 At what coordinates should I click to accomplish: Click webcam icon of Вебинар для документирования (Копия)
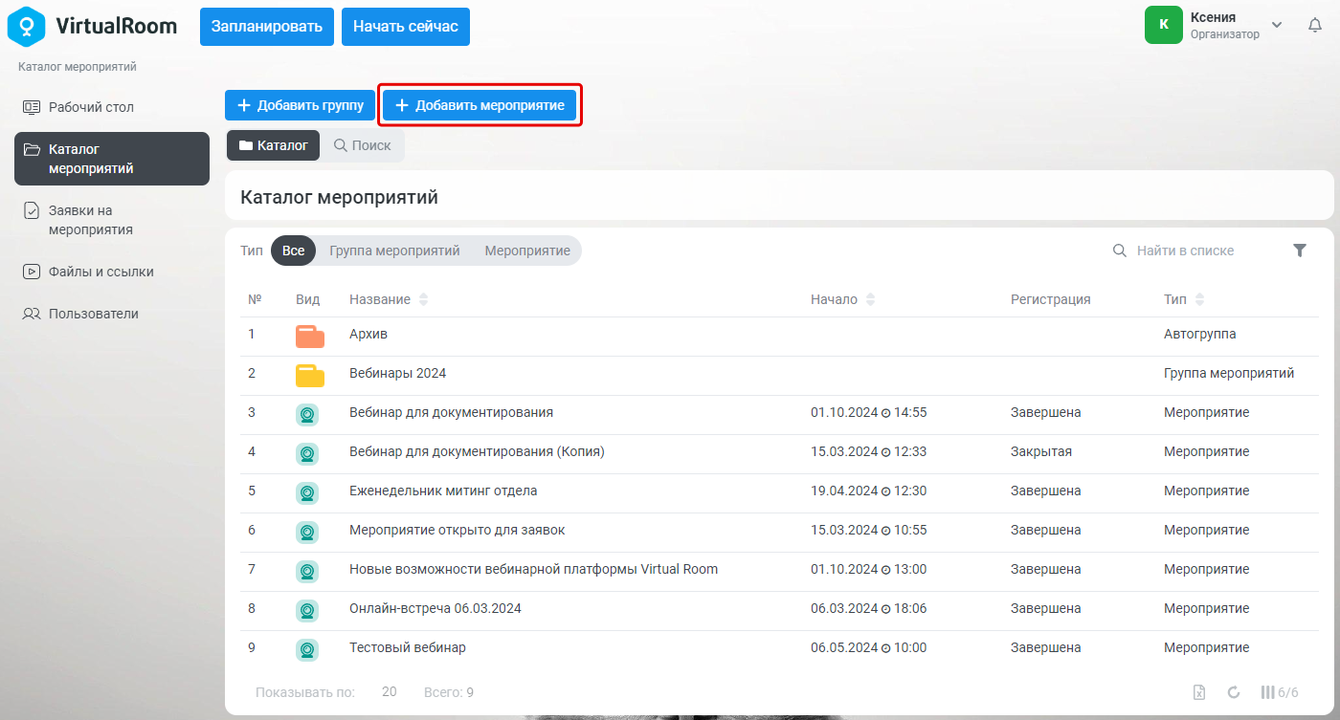coord(307,453)
